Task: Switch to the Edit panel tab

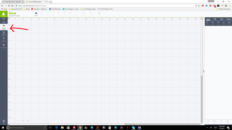Action: pos(215,19)
